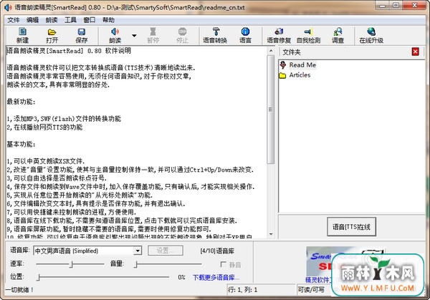The width and height of the screenshot is (430, 300).
Task: Click the app speaker icon in title bar
Action: pyautogui.click(x=8, y=7)
